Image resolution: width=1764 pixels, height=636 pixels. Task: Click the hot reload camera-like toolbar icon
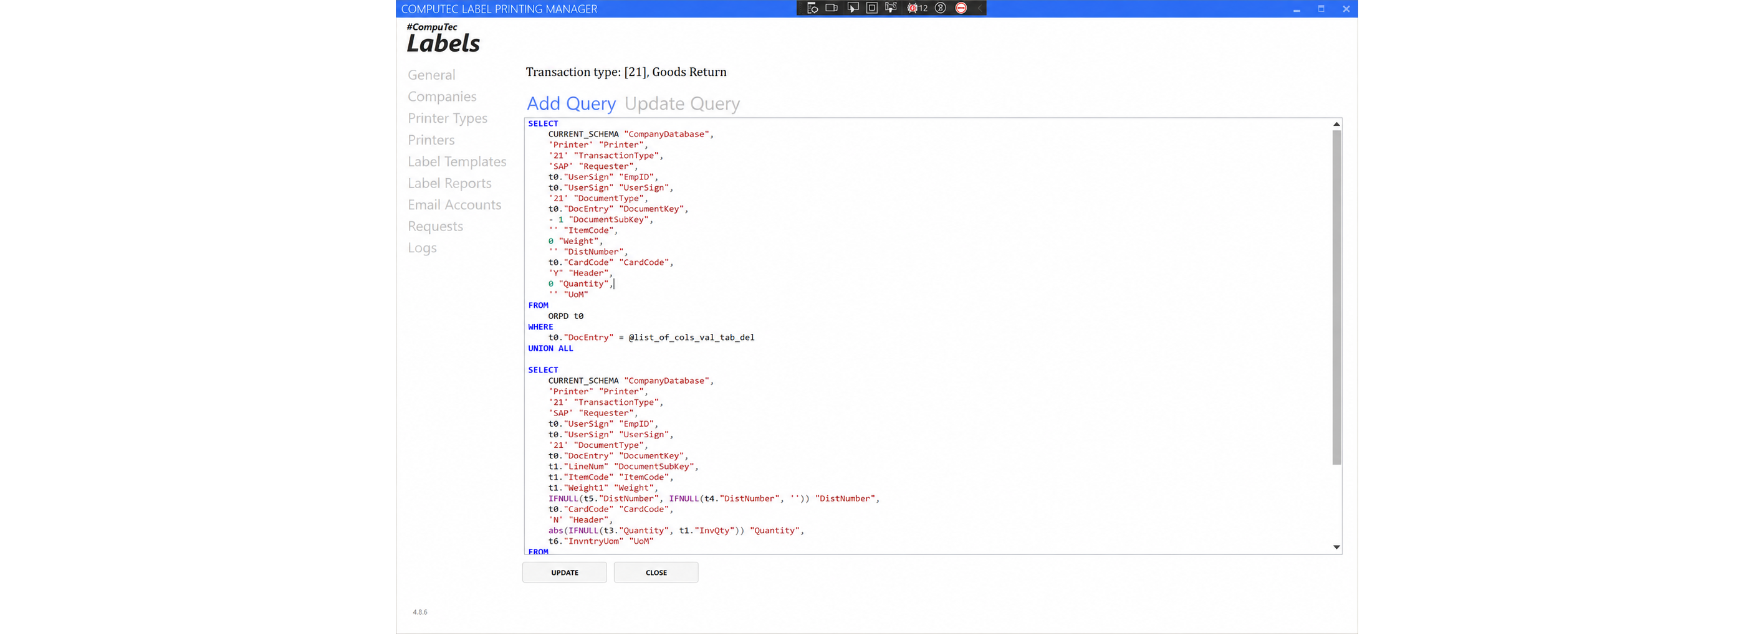[832, 8]
